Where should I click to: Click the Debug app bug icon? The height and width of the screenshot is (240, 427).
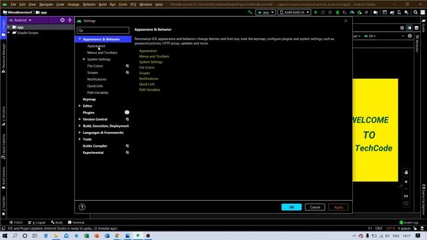click(338, 12)
